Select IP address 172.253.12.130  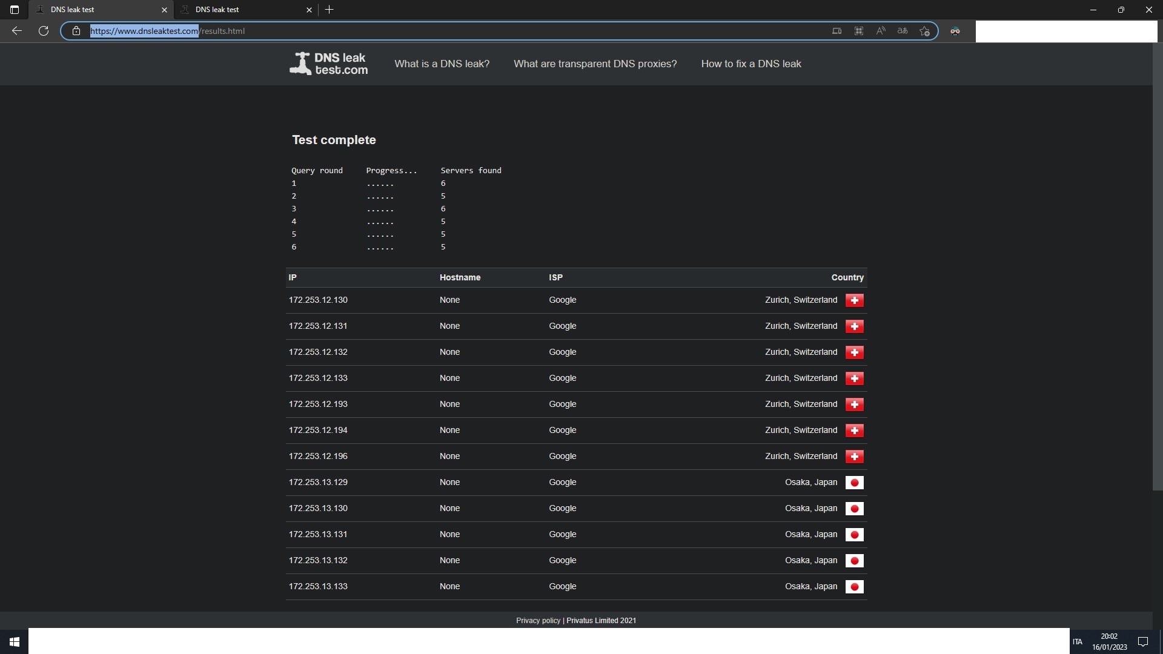[x=318, y=300]
